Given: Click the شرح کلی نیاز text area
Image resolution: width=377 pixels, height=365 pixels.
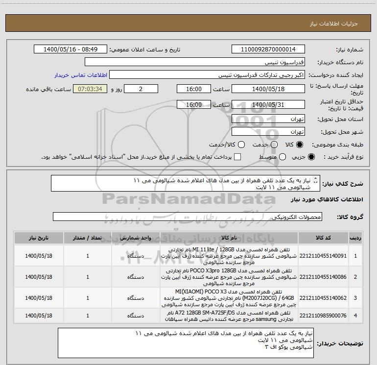Looking at the screenshot, I should 186,183.
